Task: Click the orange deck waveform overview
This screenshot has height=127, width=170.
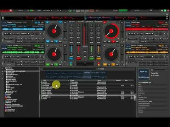Action: [147, 52]
